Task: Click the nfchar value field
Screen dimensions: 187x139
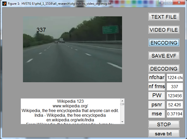Action: (x=175, y=78)
